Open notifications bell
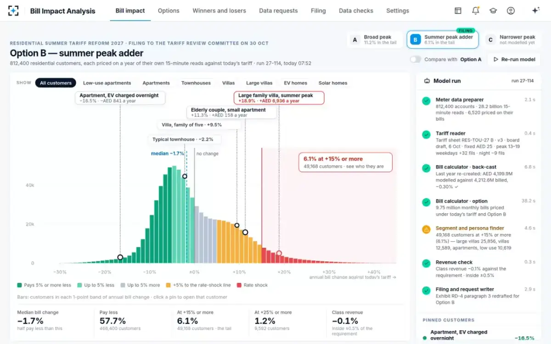The height and width of the screenshot is (344, 551). pos(475,11)
